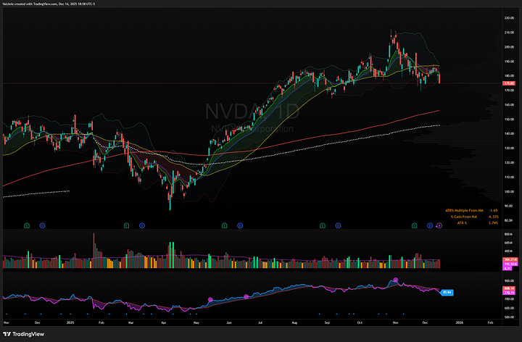Click the purple 779.15 value label

click(509, 293)
